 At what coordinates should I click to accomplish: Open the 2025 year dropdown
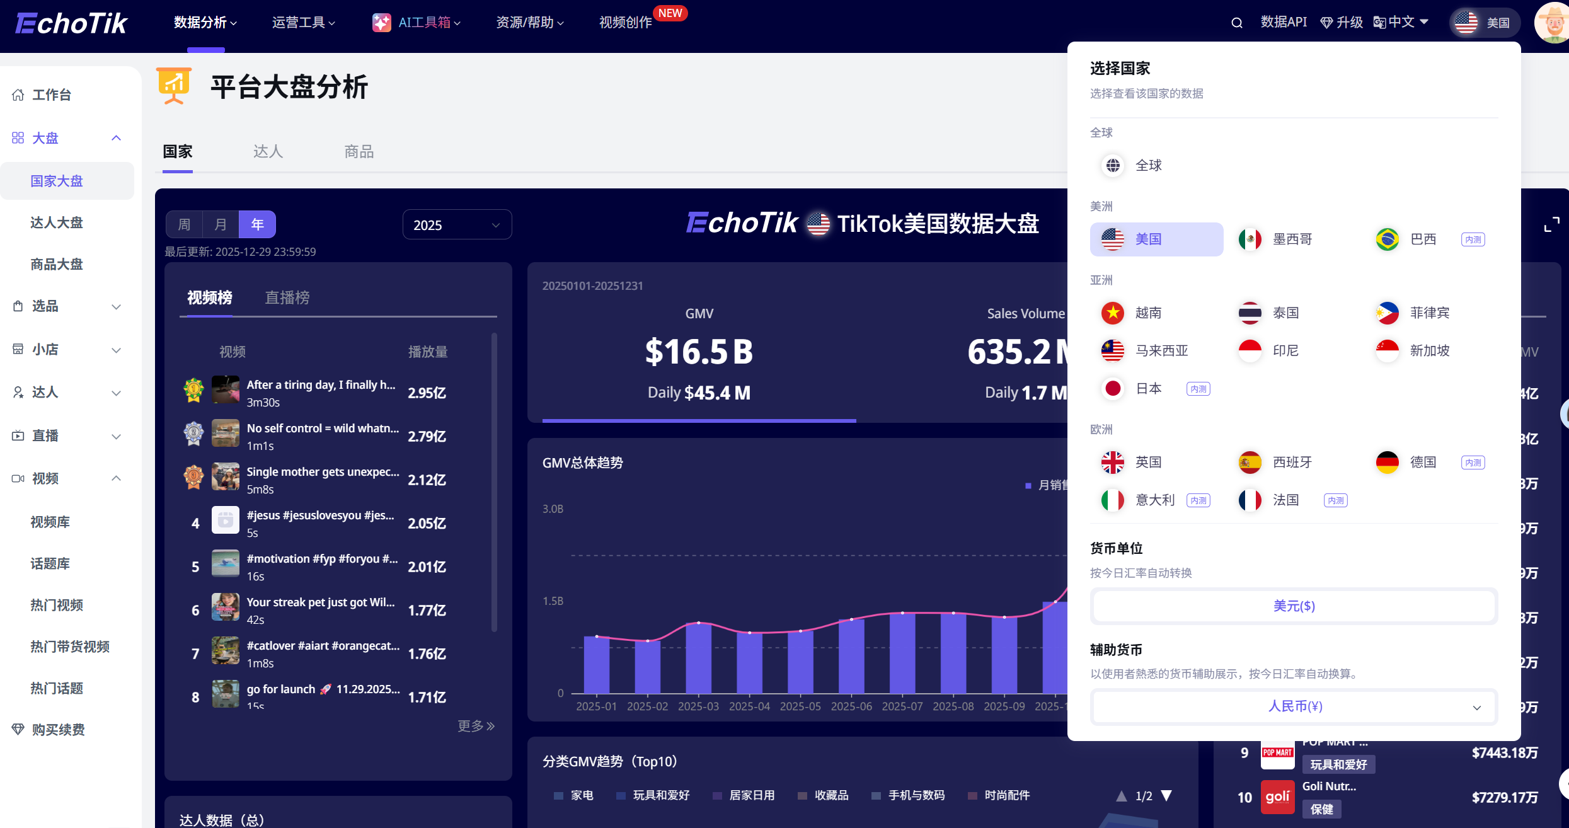[x=457, y=225]
